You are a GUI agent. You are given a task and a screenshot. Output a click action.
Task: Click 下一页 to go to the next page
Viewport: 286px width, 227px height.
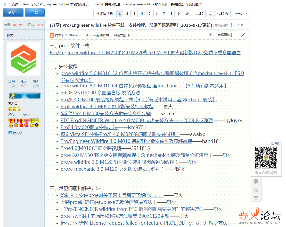click(x=241, y=13)
